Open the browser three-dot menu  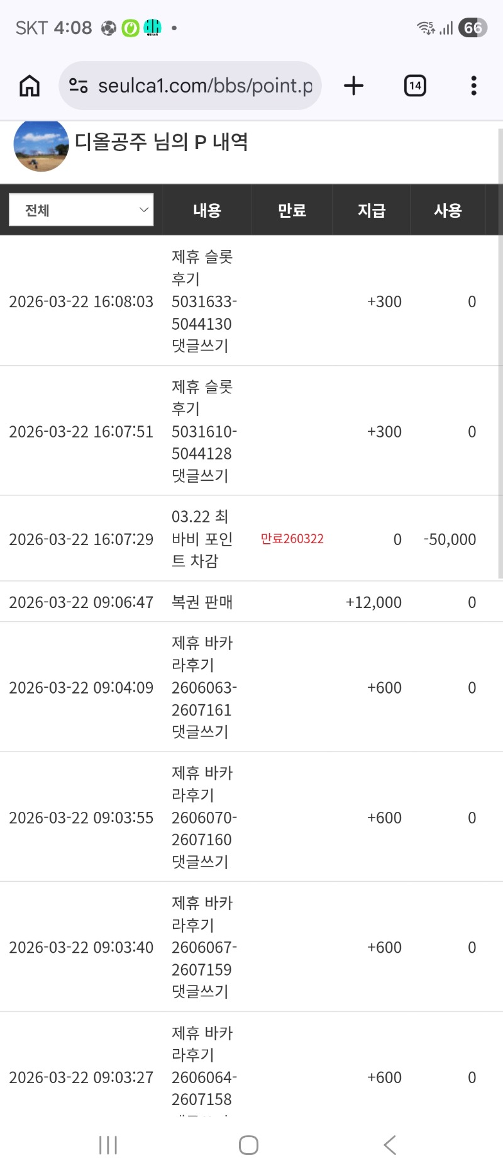[473, 86]
